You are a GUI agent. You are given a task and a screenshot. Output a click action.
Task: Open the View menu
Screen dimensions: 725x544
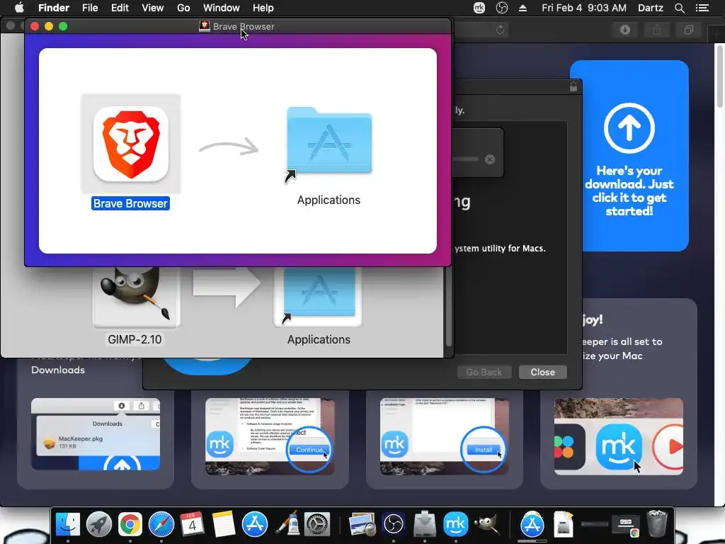[153, 8]
